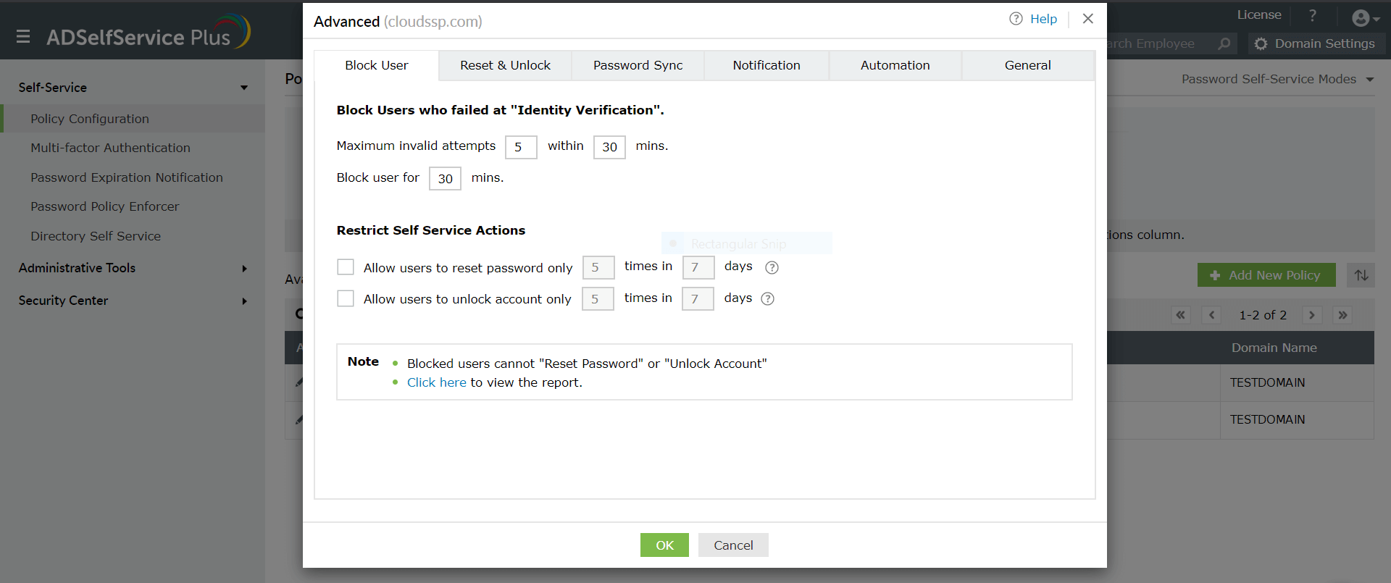Click the help icon beside unlock account days
Viewport: 1391px width, 583px height.
pos(768,298)
